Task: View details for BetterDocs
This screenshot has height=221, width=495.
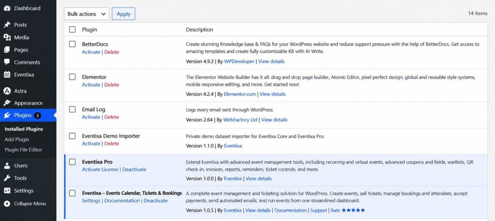Action: click(x=272, y=61)
